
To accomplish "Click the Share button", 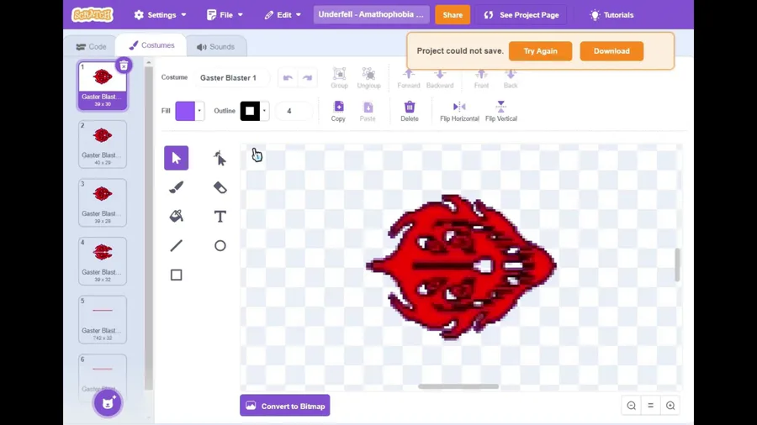I will click(x=453, y=15).
